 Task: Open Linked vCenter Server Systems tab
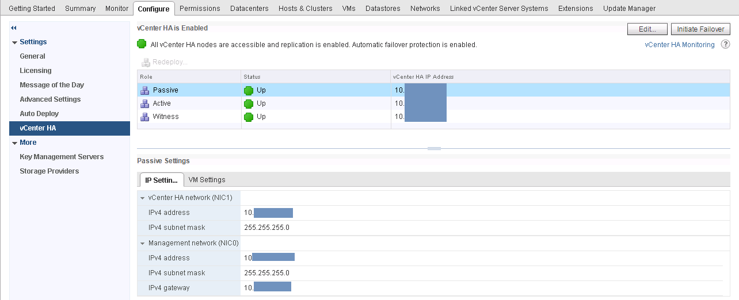(x=499, y=8)
